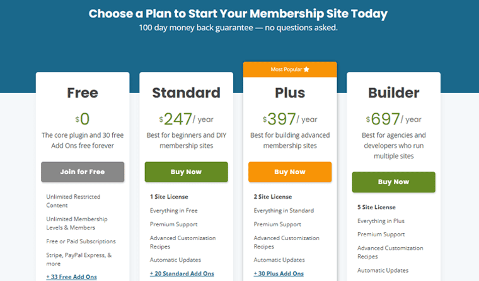The image size is (479, 281).
Task: Expand the + 20 Standard Add Ons link
Action: coord(182,273)
